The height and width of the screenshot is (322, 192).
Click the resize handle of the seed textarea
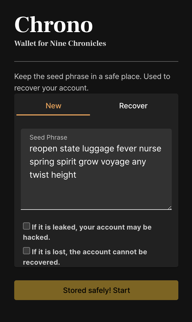point(170,208)
